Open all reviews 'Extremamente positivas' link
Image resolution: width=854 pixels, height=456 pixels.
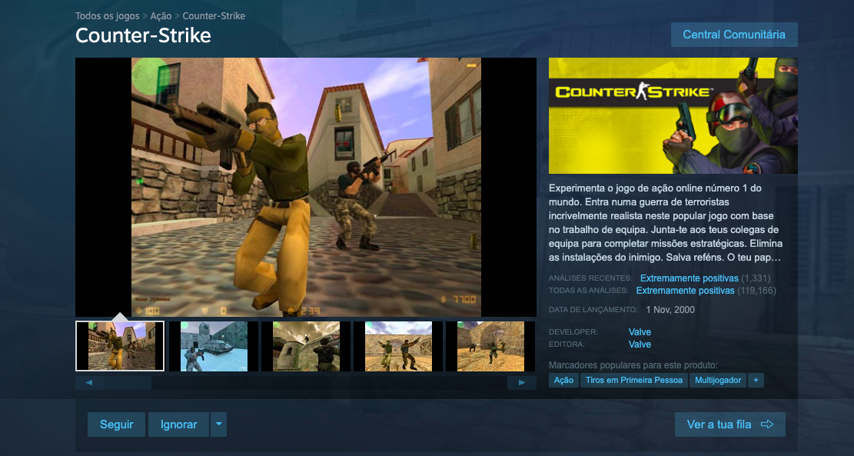tap(685, 291)
